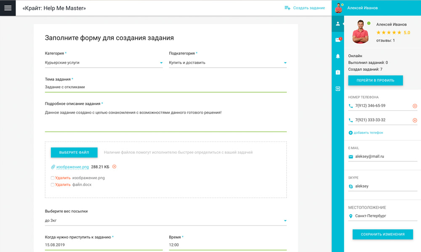Open the hamburger menu

coord(8,8)
